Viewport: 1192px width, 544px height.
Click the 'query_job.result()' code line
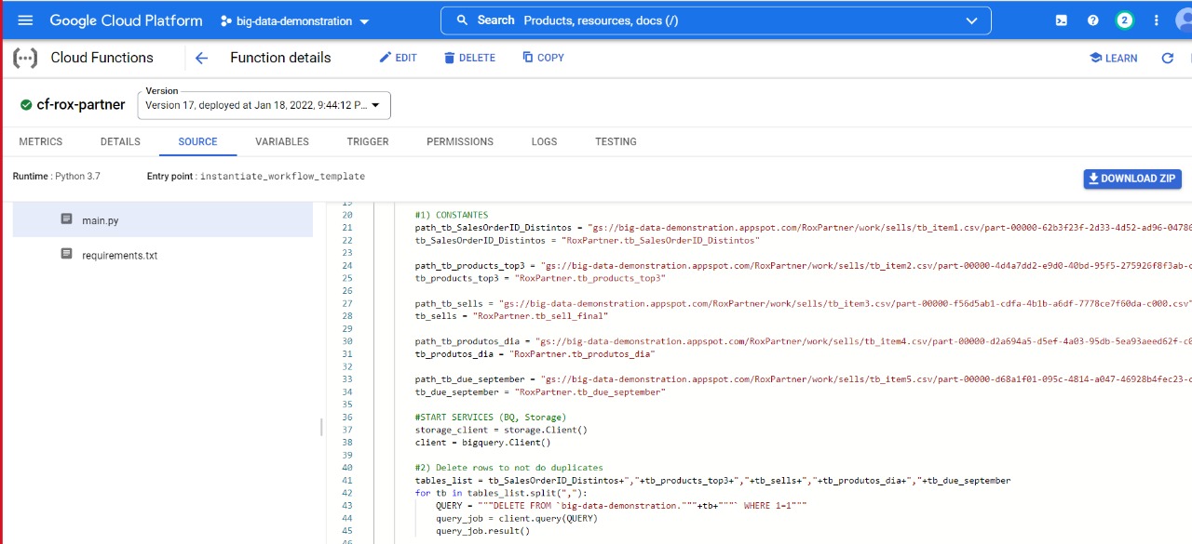(482, 531)
